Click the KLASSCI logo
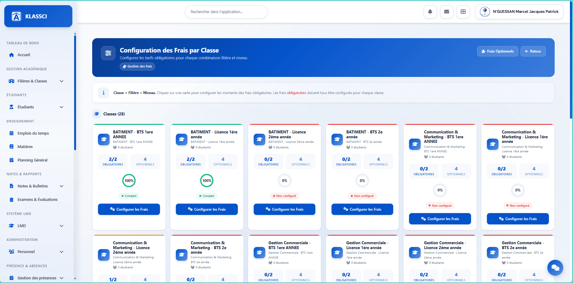The height and width of the screenshot is (283, 573). click(38, 16)
